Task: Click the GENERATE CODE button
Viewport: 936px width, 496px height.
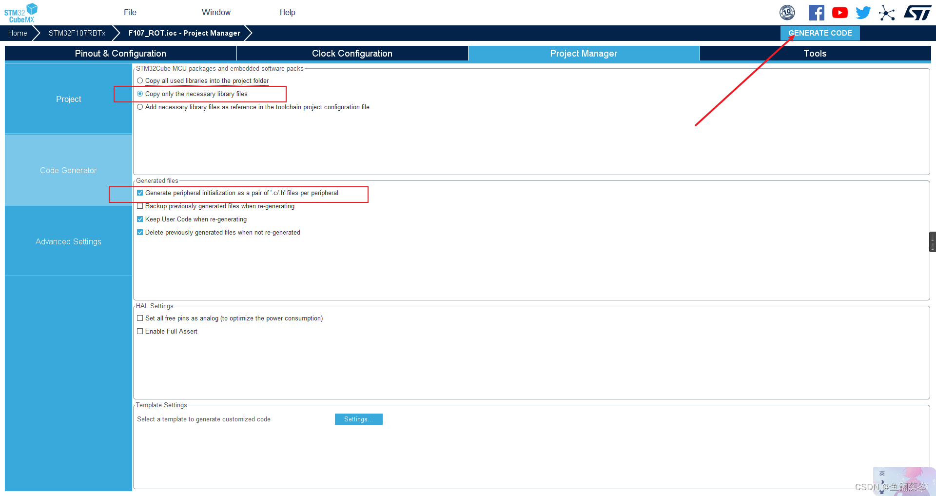Action: [x=820, y=33]
